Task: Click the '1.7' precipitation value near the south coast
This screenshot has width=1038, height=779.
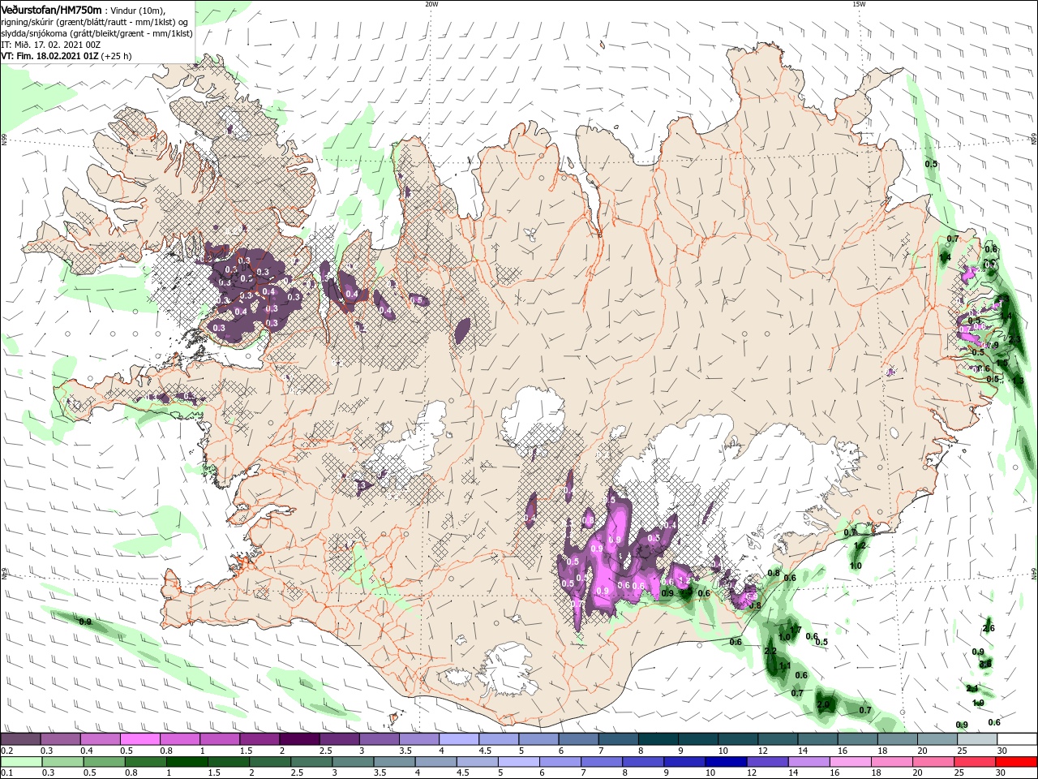Action: [x=796, y=630]
